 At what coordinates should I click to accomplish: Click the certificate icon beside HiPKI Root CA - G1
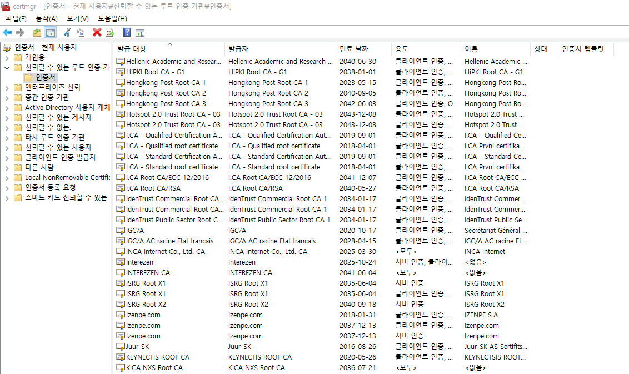[x=121, y=72]
